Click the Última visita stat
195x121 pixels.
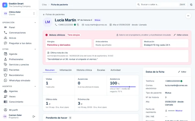coord(59,103)
